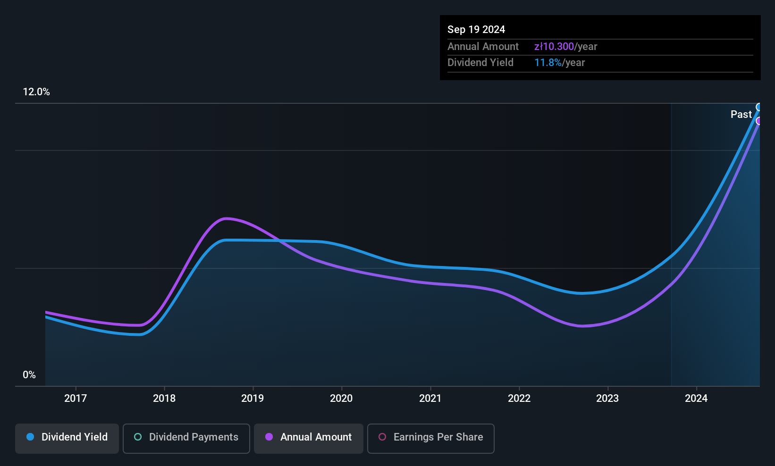Viewport: 775px width, 466px height.
Task: Select the blue dividend yield endpoint marker
Action: point(759,107)
